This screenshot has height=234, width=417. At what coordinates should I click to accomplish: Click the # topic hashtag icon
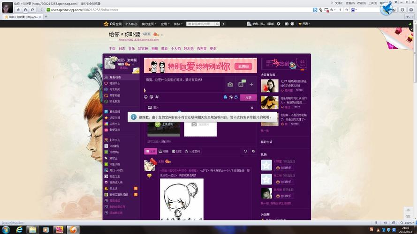(x=157, y=97)
